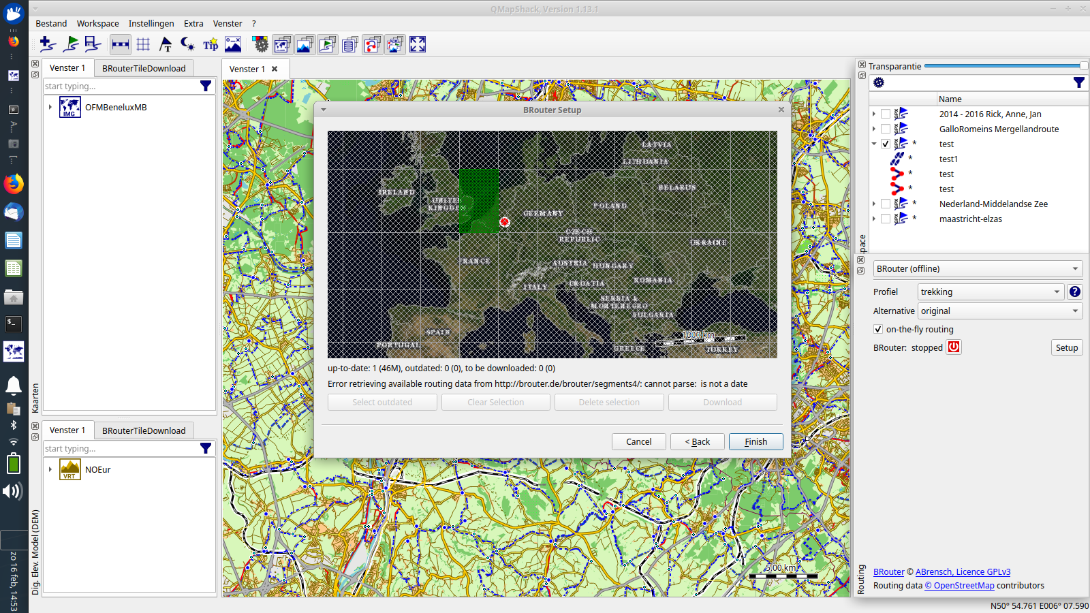Click the Transparantie slider track
The image size is (1090, 613).
pos(1006,66)
